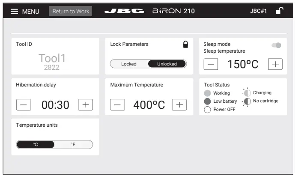Select °F temperature units
The width and height of the screenshot is (295, 176).
[x=73, y=145]
